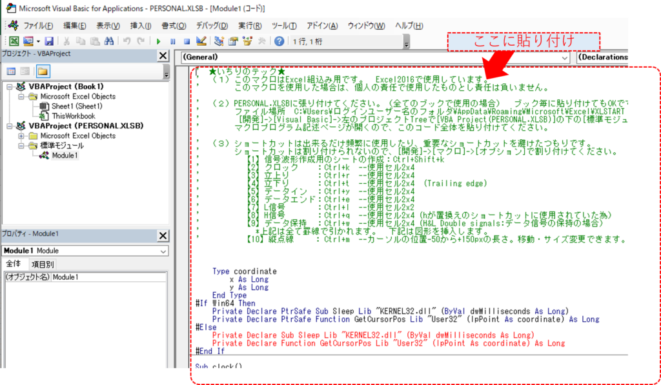
Task: Collapse VBAProject (Book1) tree node
Action: pos(10,87)
